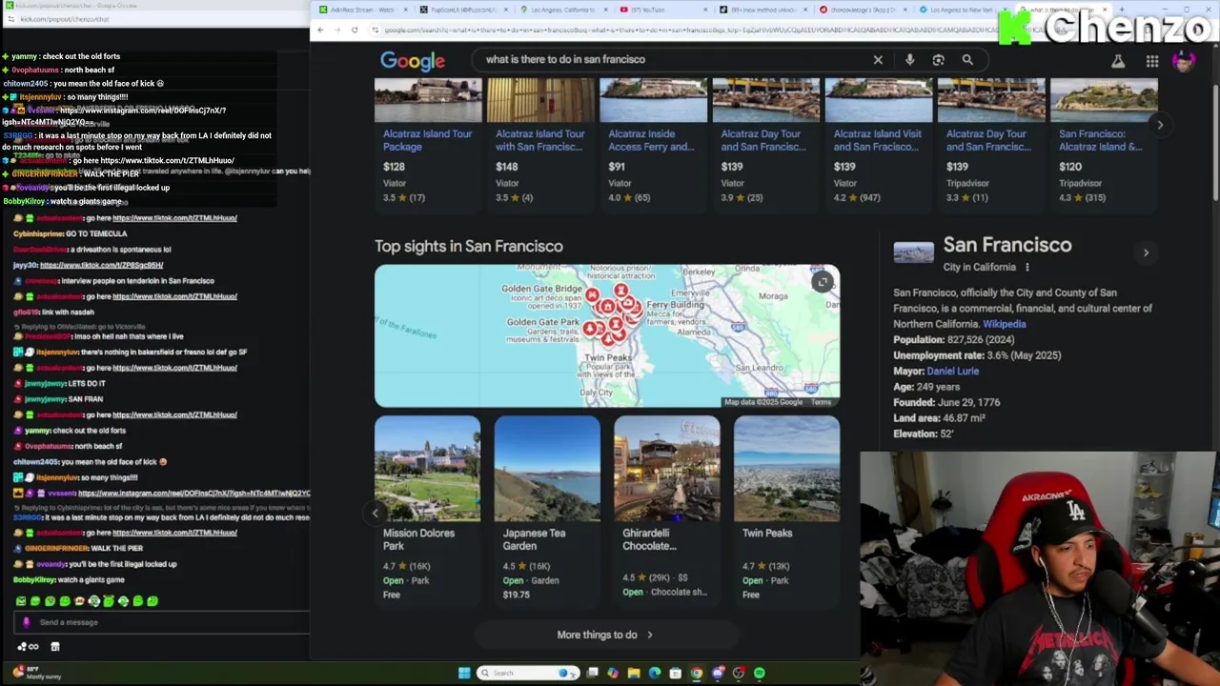This screenshot has width=1220, height=686.
Task: Click the Google logo
Action: pos(413,61)
